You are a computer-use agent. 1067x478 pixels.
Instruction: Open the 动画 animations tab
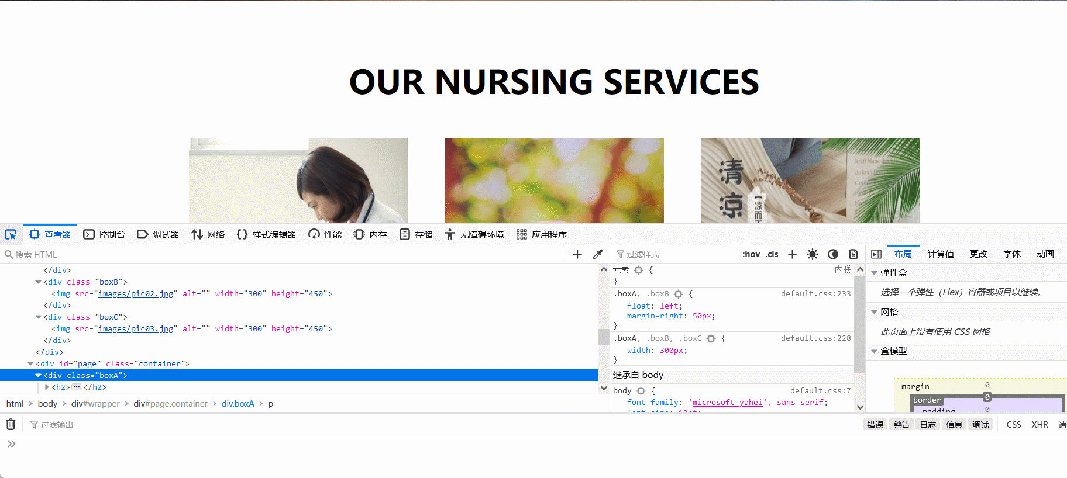click(1045, 254)
